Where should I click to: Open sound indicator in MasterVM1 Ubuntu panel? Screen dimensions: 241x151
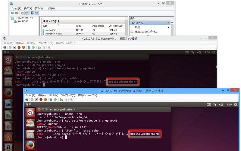pyautogui.click(x=199, y=52)
